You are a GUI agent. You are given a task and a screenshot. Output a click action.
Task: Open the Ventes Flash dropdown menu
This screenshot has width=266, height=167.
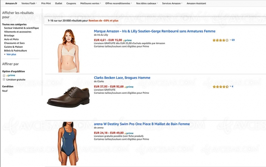point(29,3)
